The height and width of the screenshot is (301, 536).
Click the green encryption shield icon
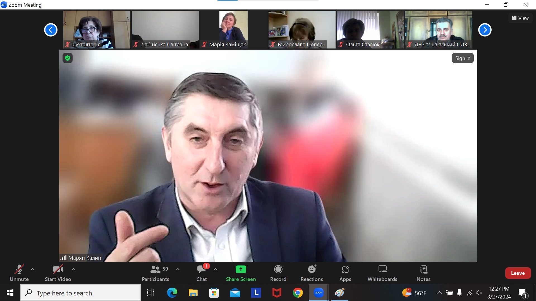67,58
